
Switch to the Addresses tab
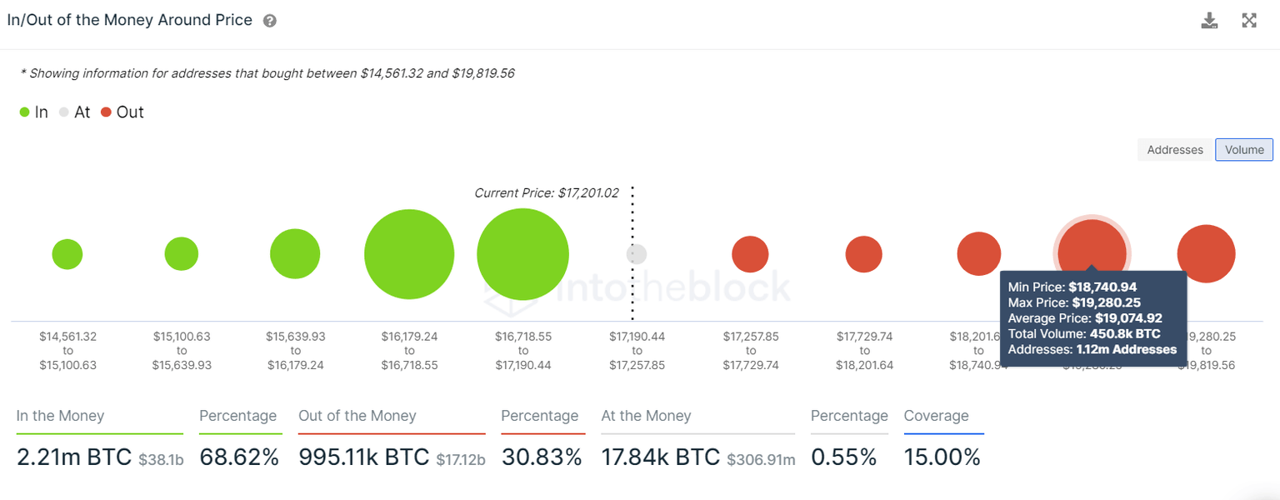pos(1175,150)
